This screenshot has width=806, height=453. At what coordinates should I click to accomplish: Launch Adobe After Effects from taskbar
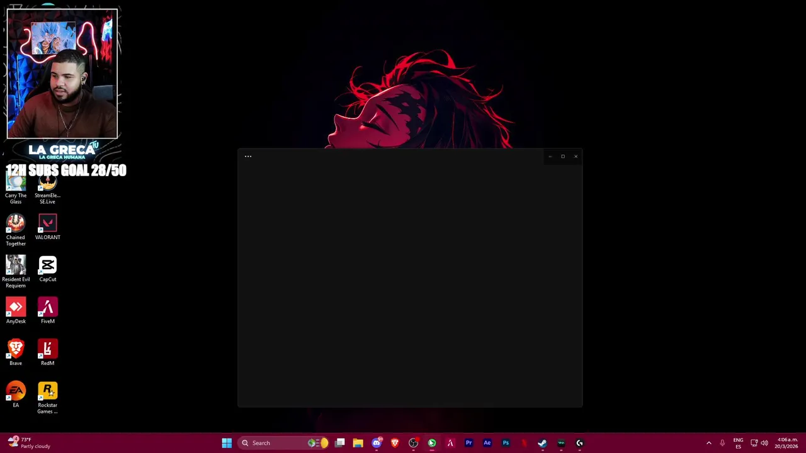coord(487,443)
